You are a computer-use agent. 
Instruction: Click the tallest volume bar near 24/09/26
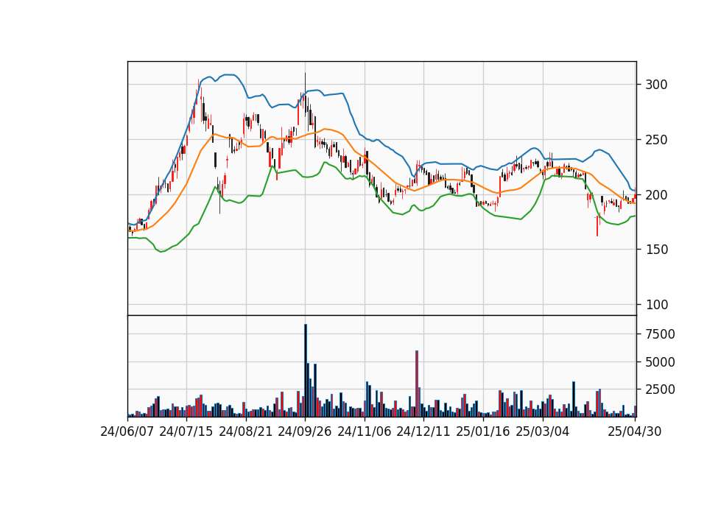tap(305, 370)
